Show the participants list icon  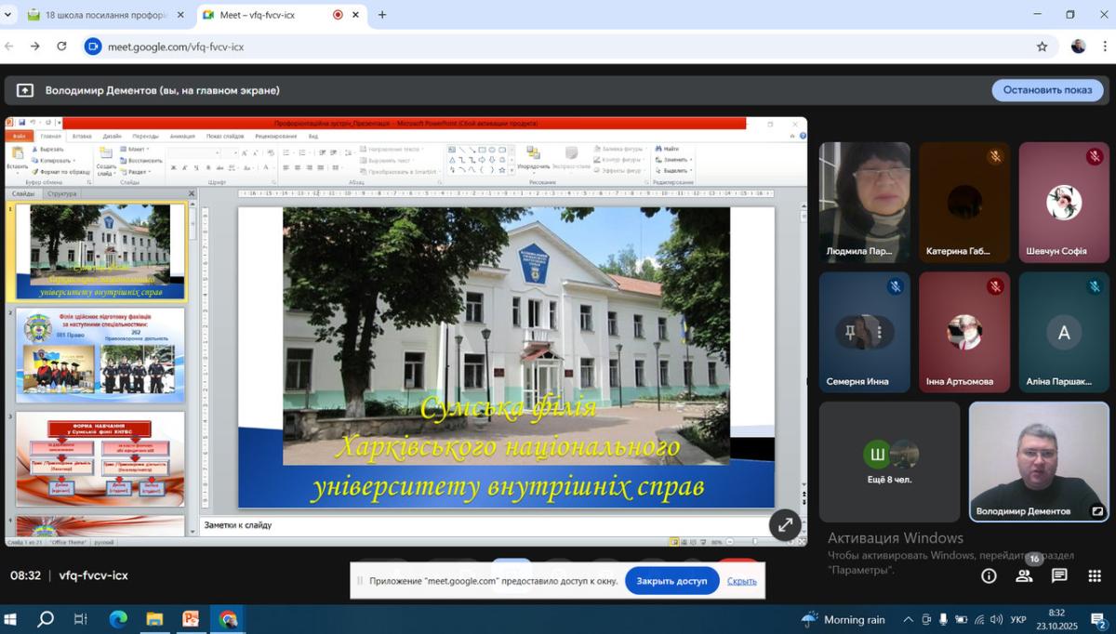tap(1024, 576)
